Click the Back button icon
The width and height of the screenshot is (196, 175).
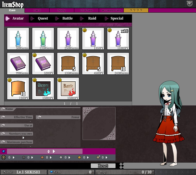click(190, 4)
